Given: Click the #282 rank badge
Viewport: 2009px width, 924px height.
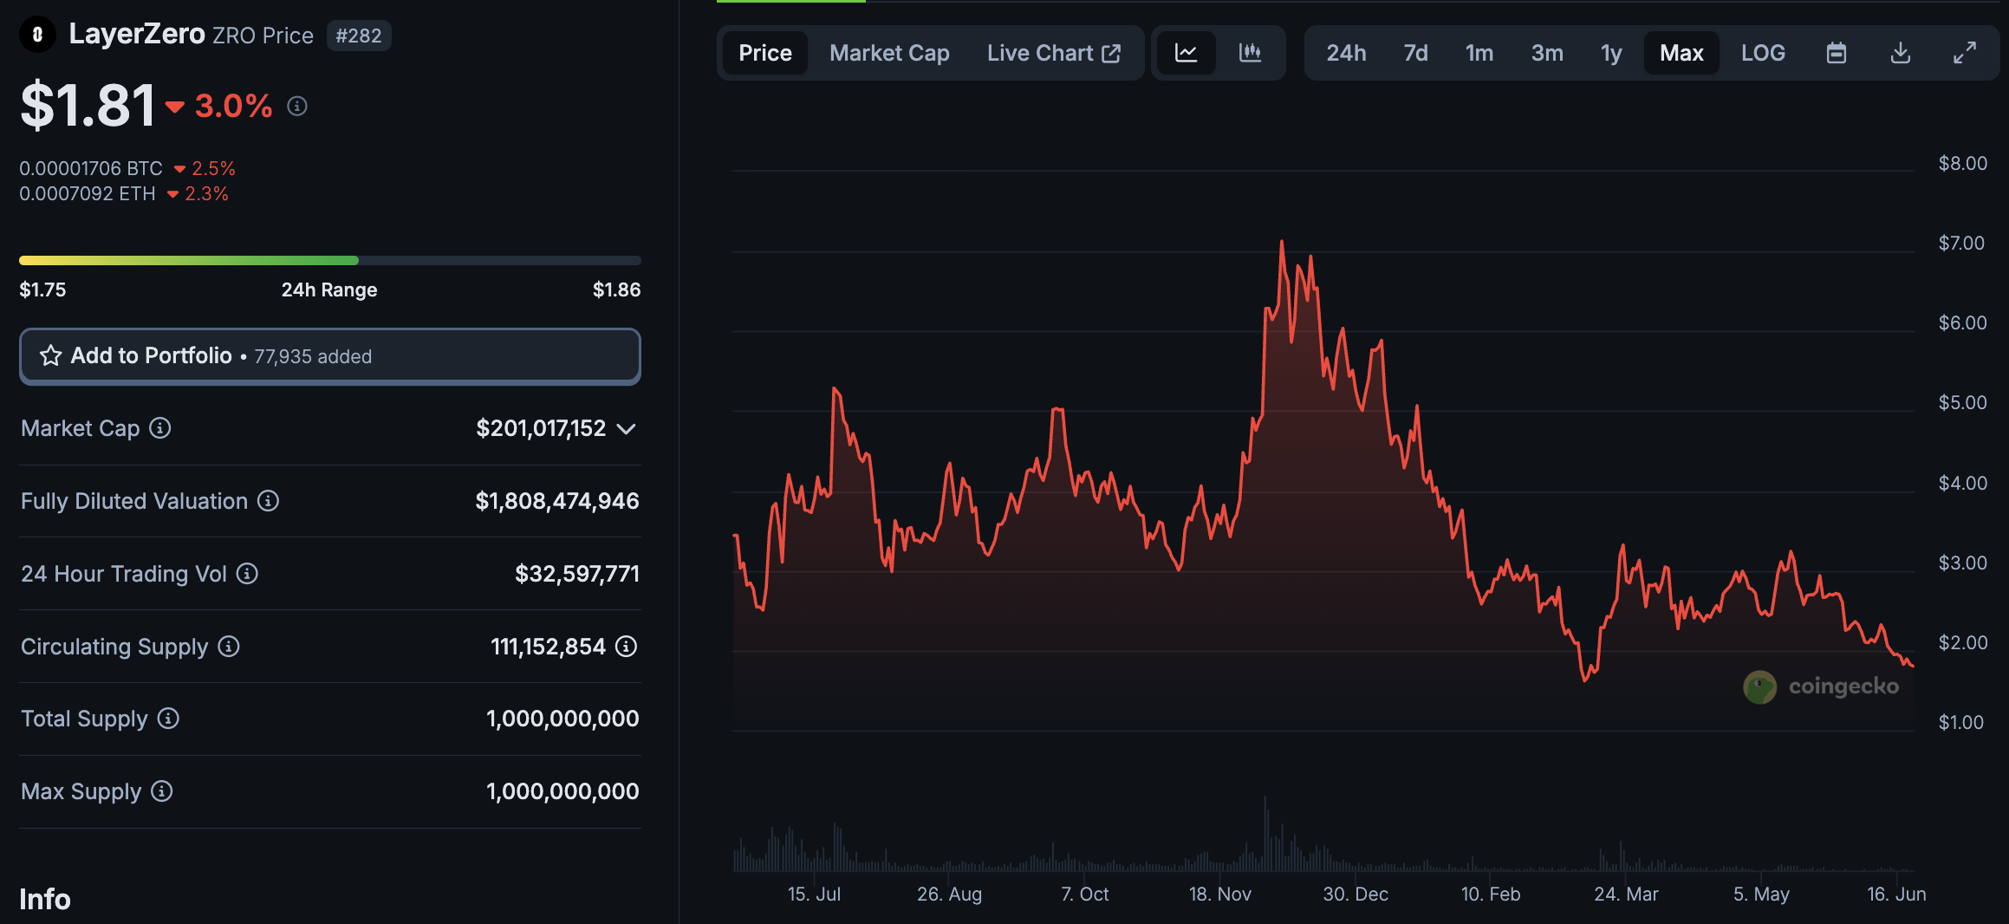Looking at the screenshot, I should coord(359,36).
